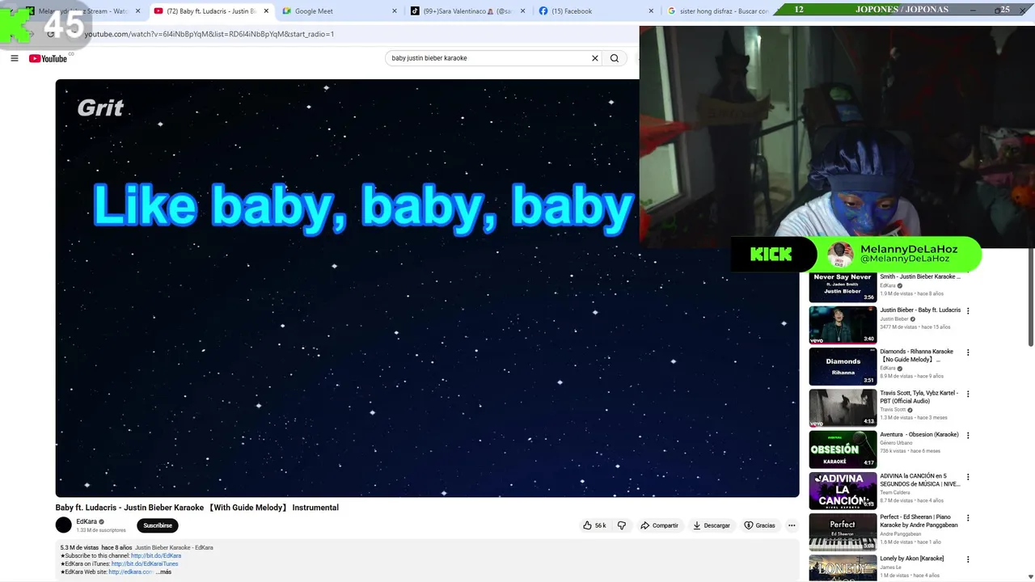The height and width of the screenshot is (582, 1035).
Task: Close the Baby ft. Ludacris tab
Action: pyautogui.click(x=266, y=11)
